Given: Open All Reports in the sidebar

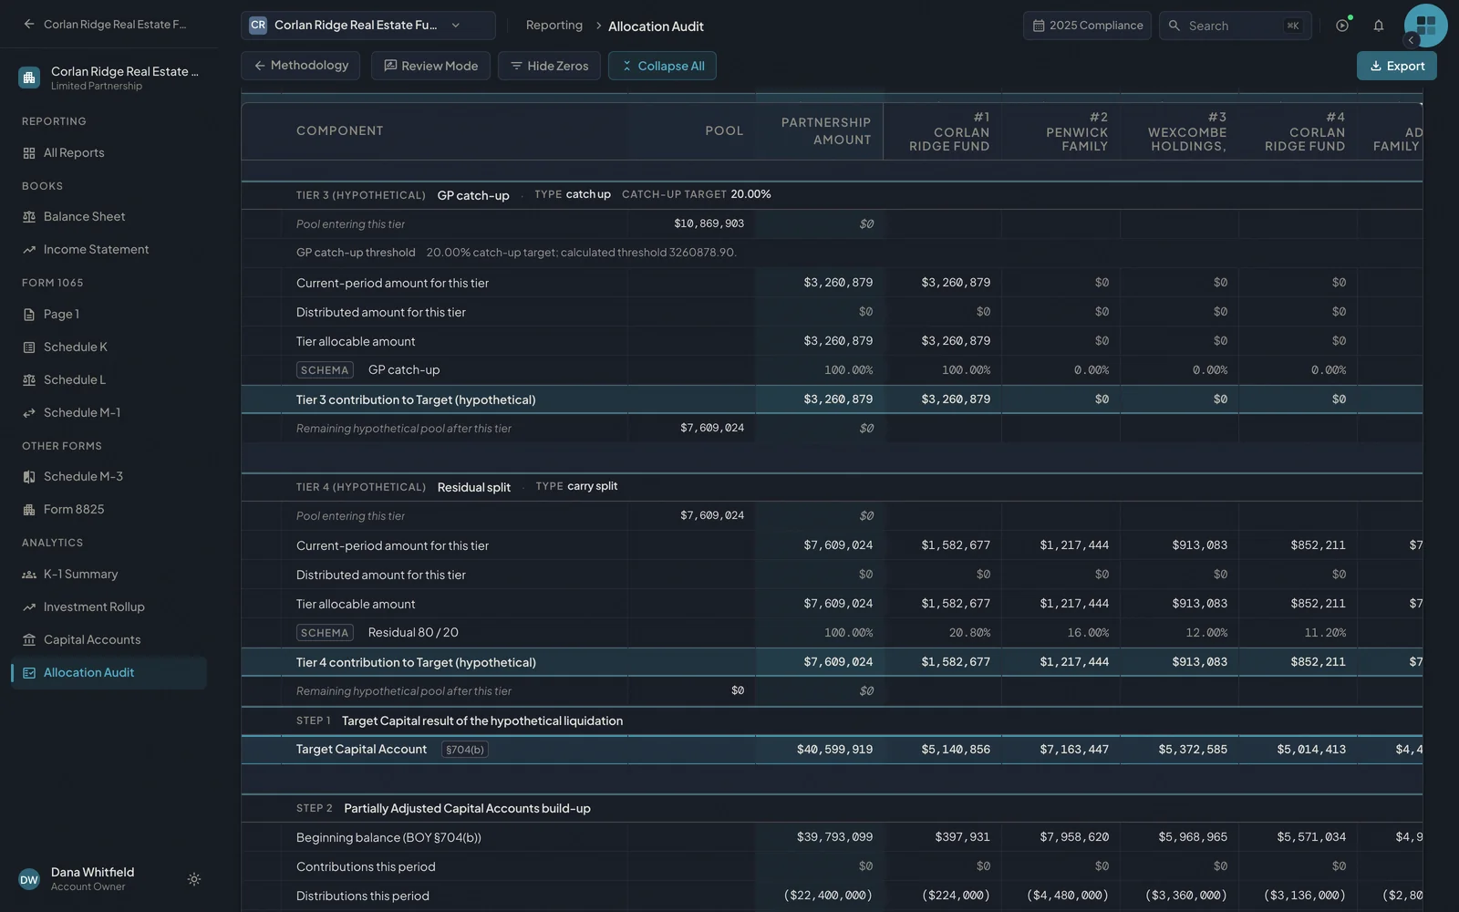Looking at the screenshot, I should (x=109, y=152).
